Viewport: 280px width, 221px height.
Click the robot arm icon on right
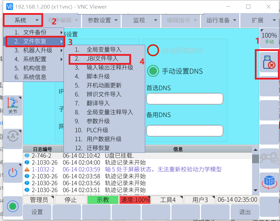coord(269,158)
